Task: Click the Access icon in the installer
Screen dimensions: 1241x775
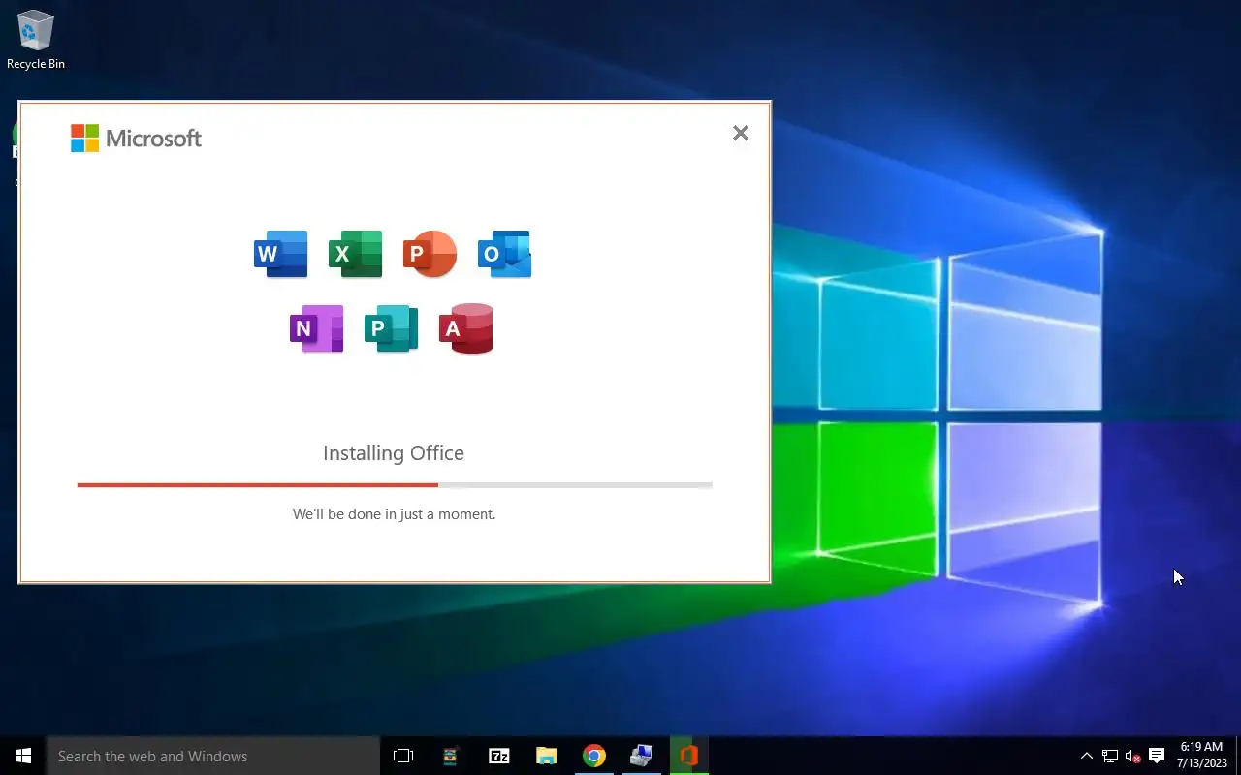Action: pos(466,328)
